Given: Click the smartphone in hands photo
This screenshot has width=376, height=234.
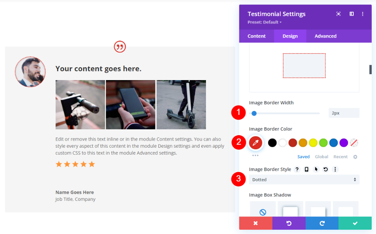Looking at the screenshot, I should [x=131, y=105].
